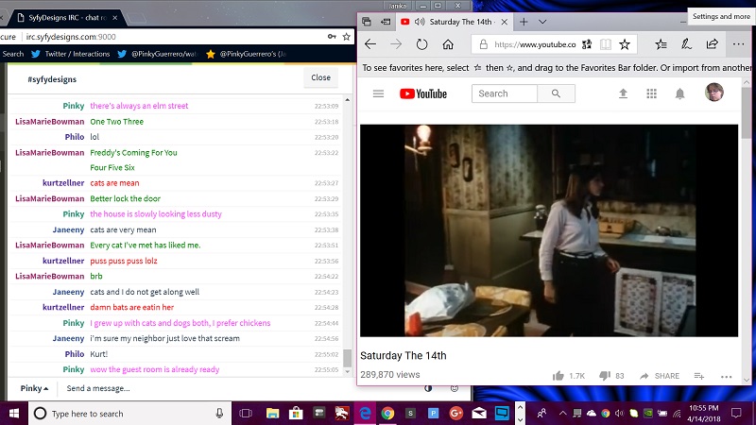Viewport: 756px width, 425px height.
Task: Open clock showing 10:55 PM
Action: click(704, 414)
